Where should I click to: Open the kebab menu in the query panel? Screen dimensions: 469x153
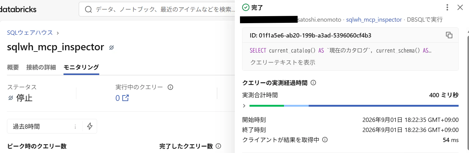(x=447, y=8)
